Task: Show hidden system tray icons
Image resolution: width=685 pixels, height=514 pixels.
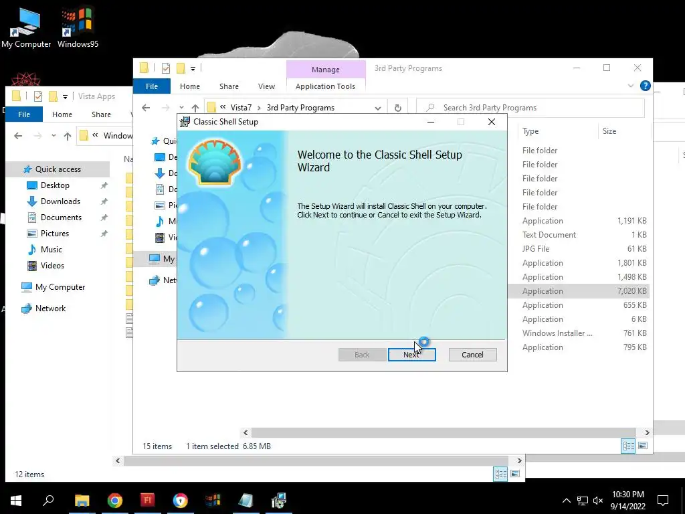Action: point(566,501)
